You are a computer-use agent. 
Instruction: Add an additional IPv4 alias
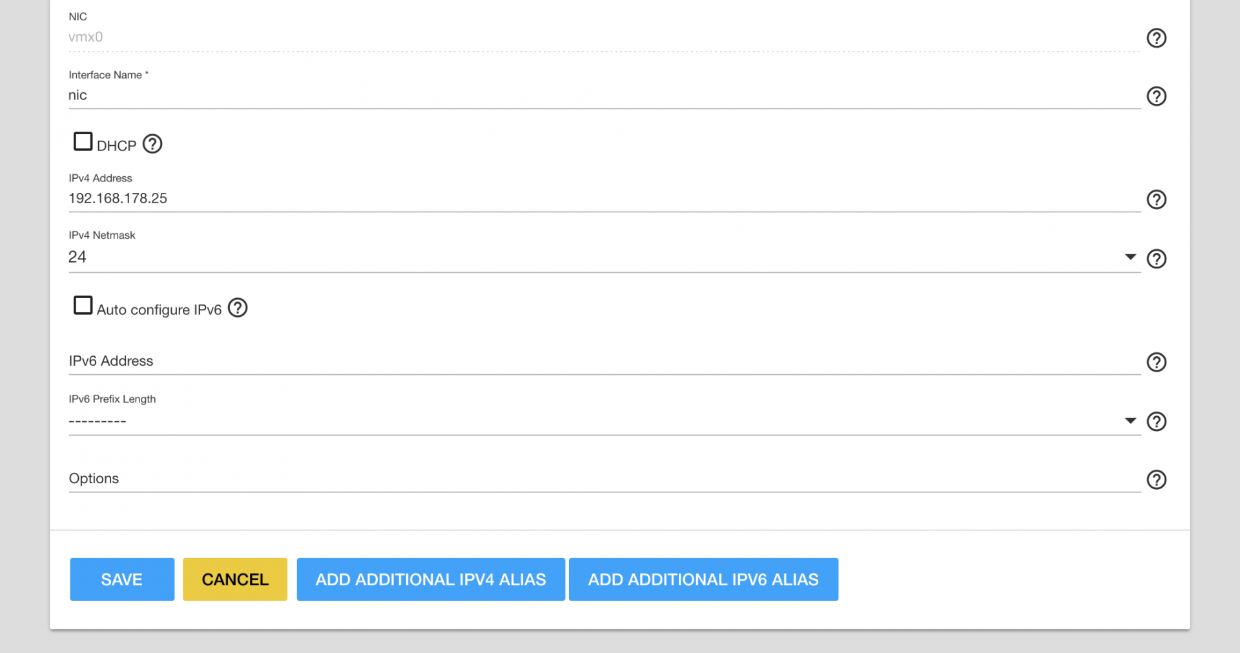(x=431, y=579)
